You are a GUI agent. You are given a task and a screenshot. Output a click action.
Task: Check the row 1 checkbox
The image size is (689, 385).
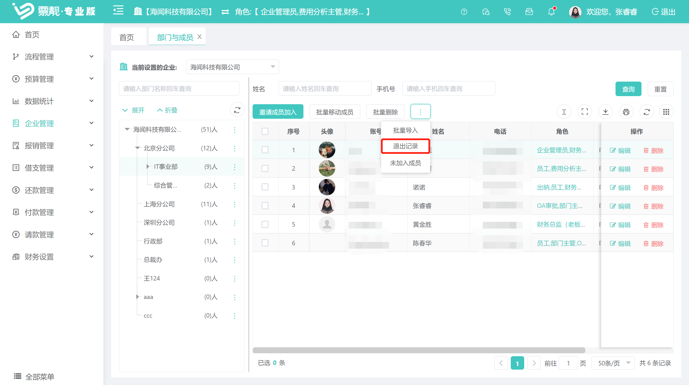[265, 150]
